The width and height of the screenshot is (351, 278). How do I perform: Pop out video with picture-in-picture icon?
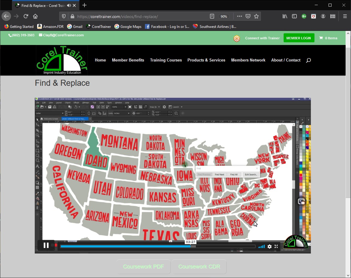click(x=301, y=202)
